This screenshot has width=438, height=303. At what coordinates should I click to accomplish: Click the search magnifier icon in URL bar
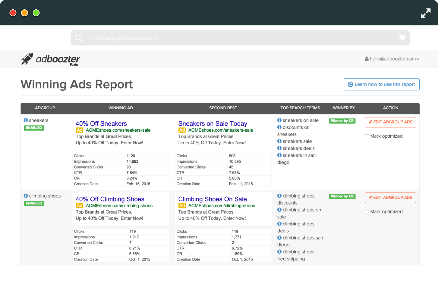(x=78, y=38)
